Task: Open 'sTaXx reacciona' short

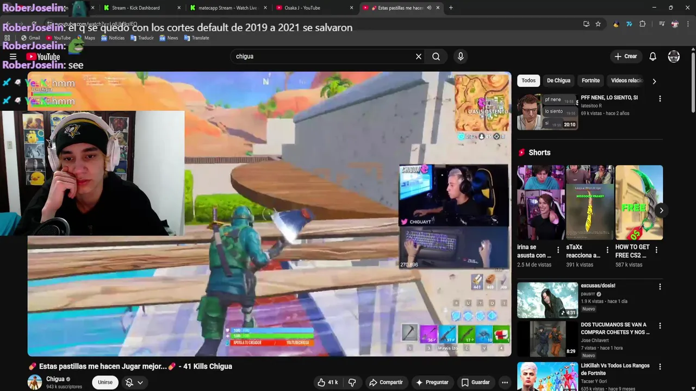Action: tap(590, 203)
